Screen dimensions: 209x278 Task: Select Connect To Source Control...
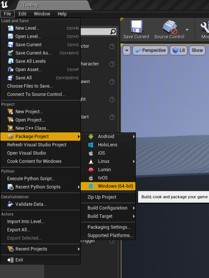pos(40,94)
